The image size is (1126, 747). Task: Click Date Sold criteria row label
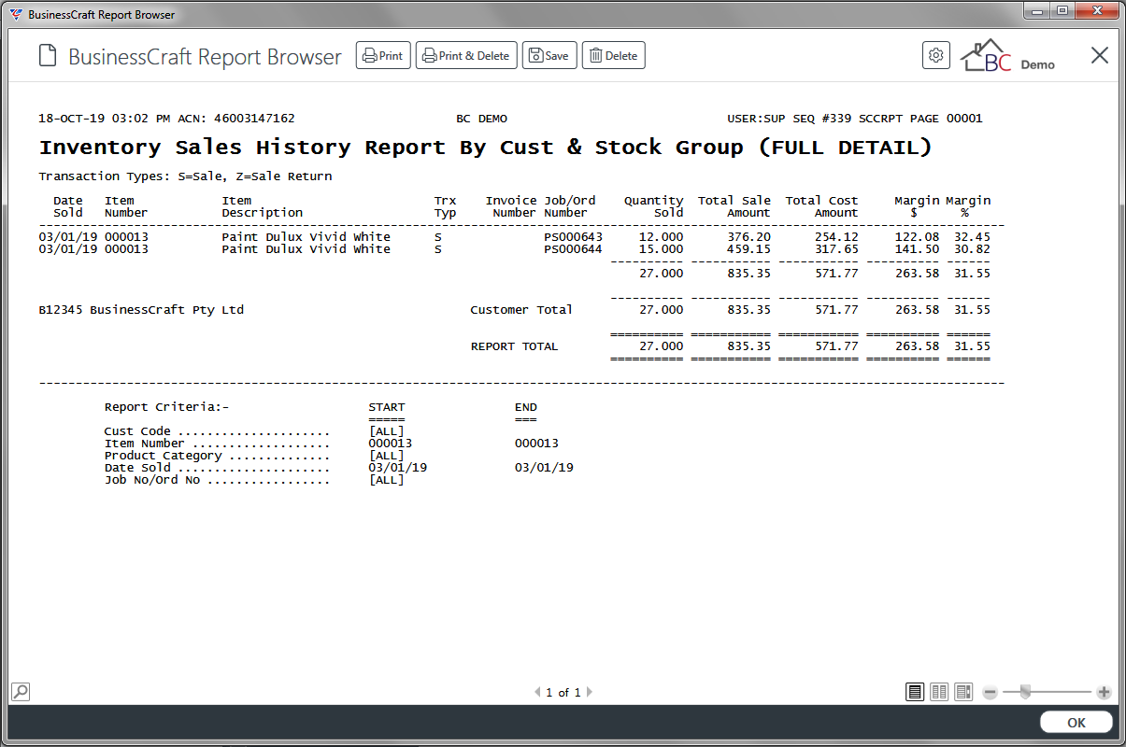pyautogui.click(x=137, y=468)
